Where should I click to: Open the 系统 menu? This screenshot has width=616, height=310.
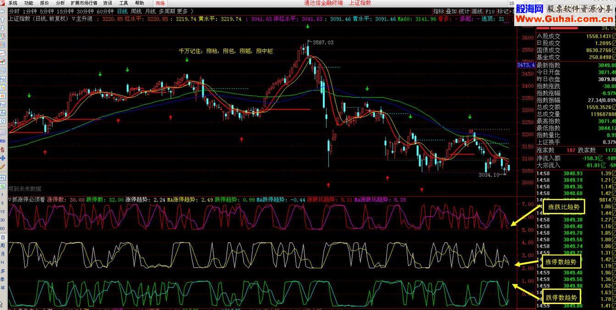(x=13, y=3)
